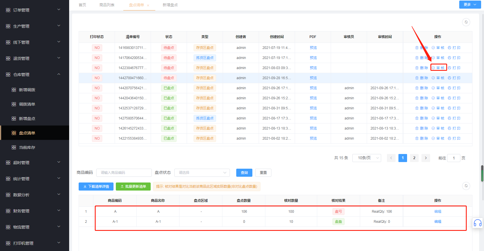Image resolution: width=484 pixels, height=251 pixels.
Task: Click the refresh icon above the inventory table
Action: pos(466,22)
